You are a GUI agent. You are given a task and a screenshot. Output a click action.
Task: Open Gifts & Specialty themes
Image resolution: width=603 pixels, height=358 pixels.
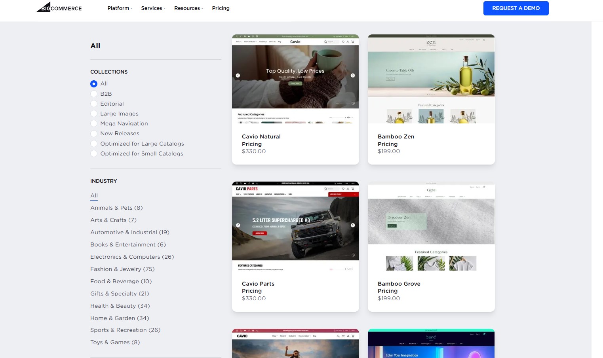coord(120,294)
